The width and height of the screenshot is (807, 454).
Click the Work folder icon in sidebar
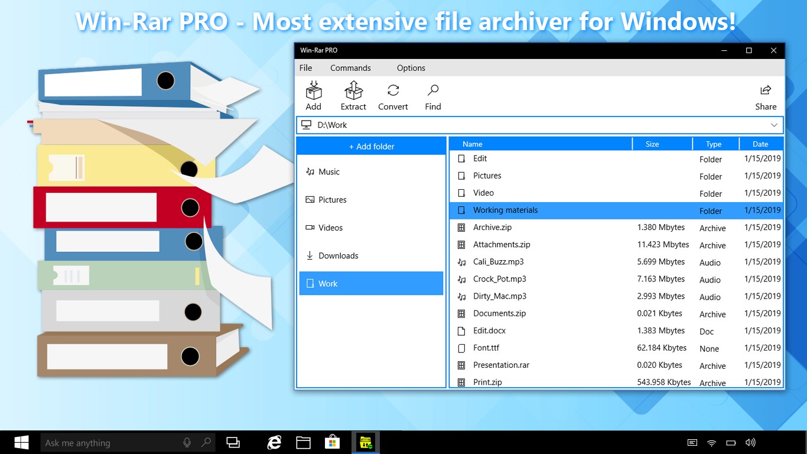tap(310, 284)
